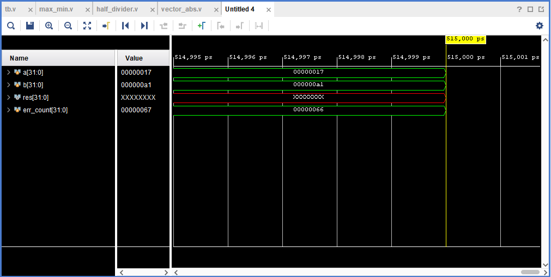This screenshot has height=277, width=551.
Task: Click the yellow 515,000 ps cursor label
Action: [465, 39]
